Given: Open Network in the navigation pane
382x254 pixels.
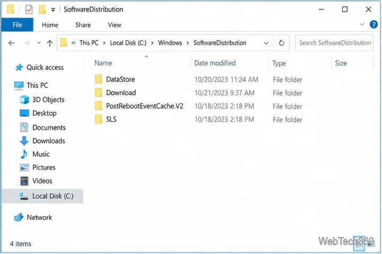Looking at the screenshot, I should (x=39, y=217).
